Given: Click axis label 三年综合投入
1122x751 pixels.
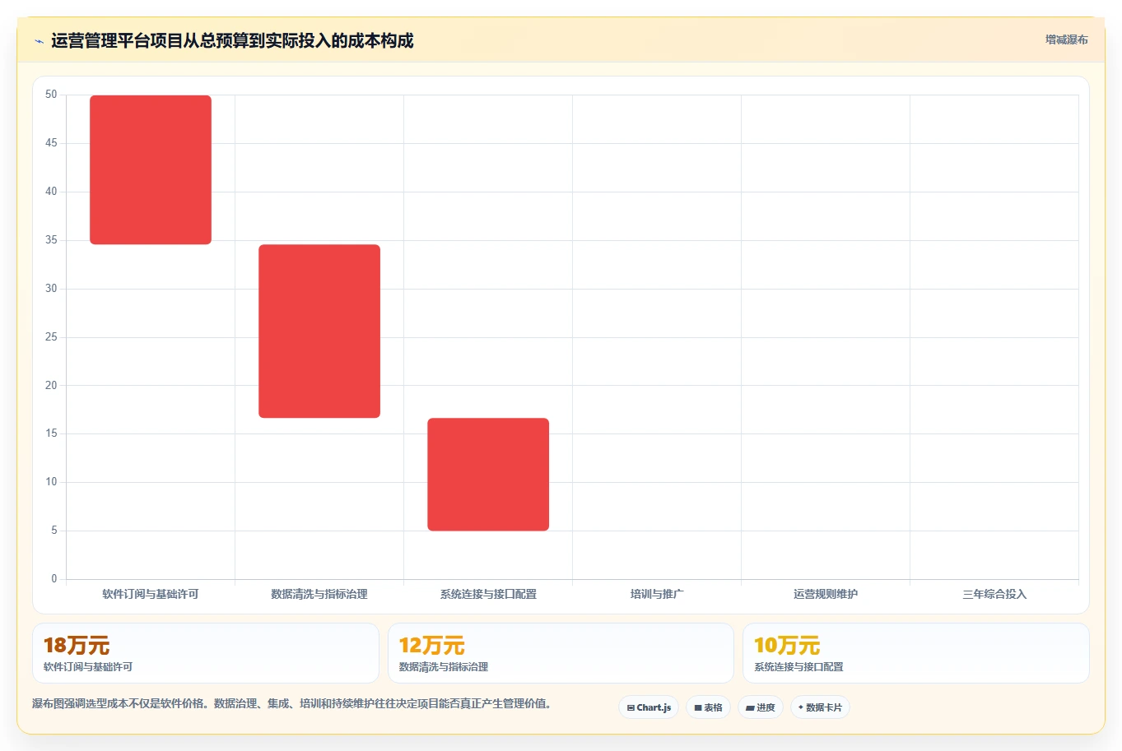Looking at the screenshot, I should 994,594.
